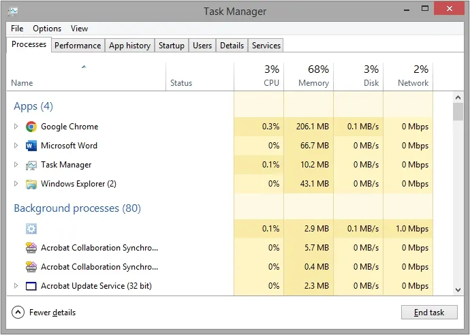Image resolution: width=470 pixels, height=335 pixels.
Task: Click Task Manager's 10.2 MB memory value
Action: point(315,165)
